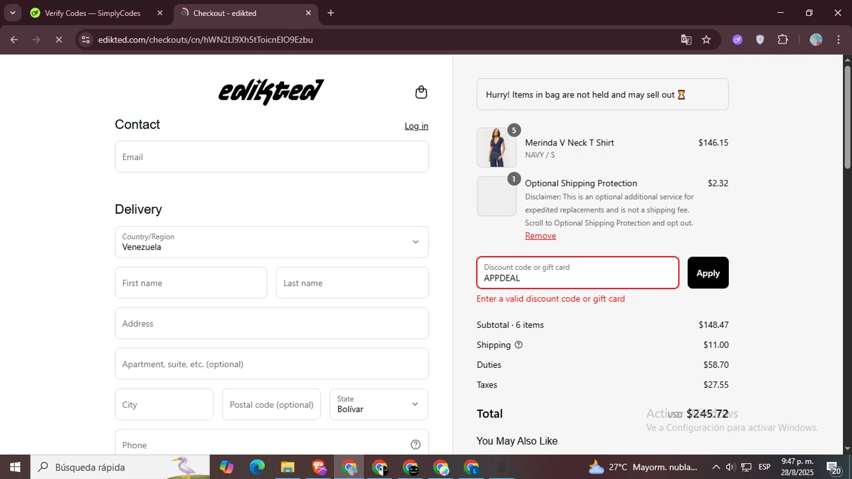
Task: Click the Postal code field
Action: [272, 405]
